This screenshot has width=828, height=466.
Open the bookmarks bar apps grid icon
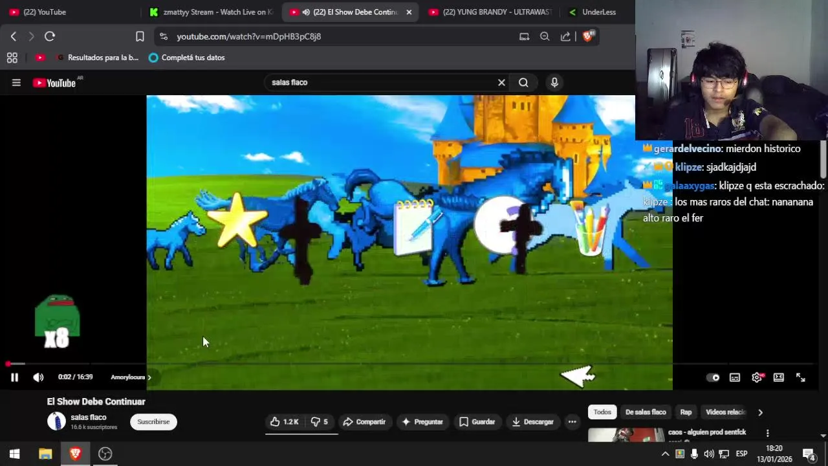(12, 58)
